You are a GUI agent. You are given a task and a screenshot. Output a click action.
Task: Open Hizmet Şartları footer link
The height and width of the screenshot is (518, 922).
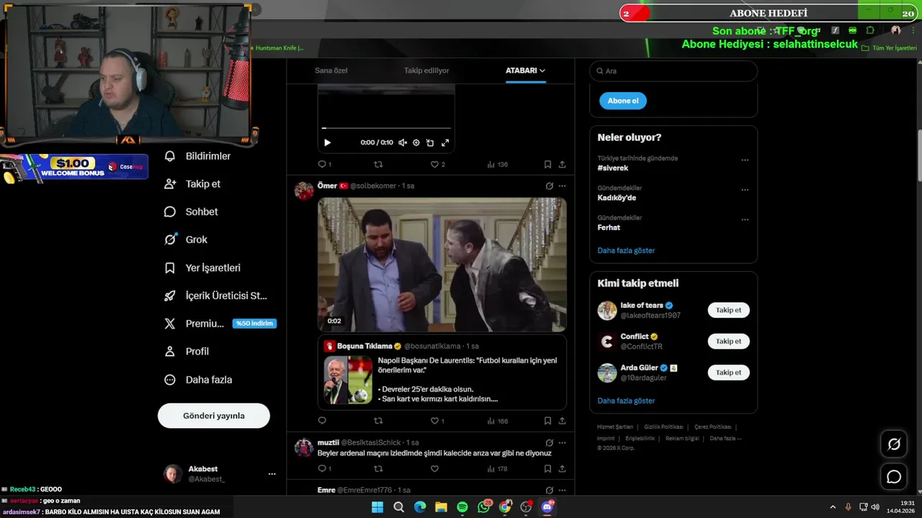click(614, 427)
